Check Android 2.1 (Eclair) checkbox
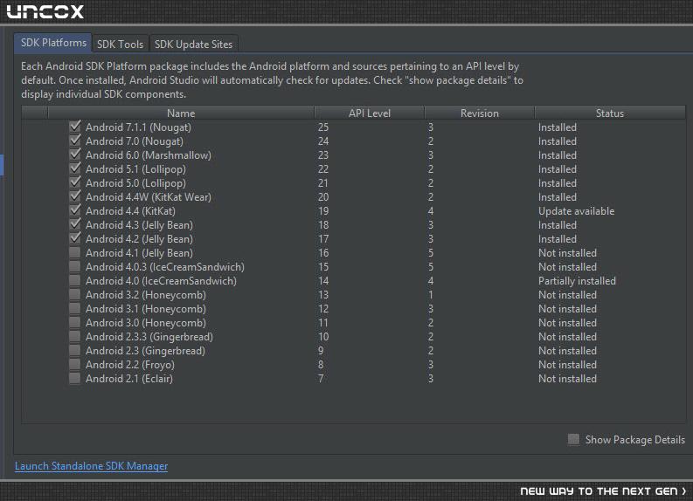 coord(75,378)
